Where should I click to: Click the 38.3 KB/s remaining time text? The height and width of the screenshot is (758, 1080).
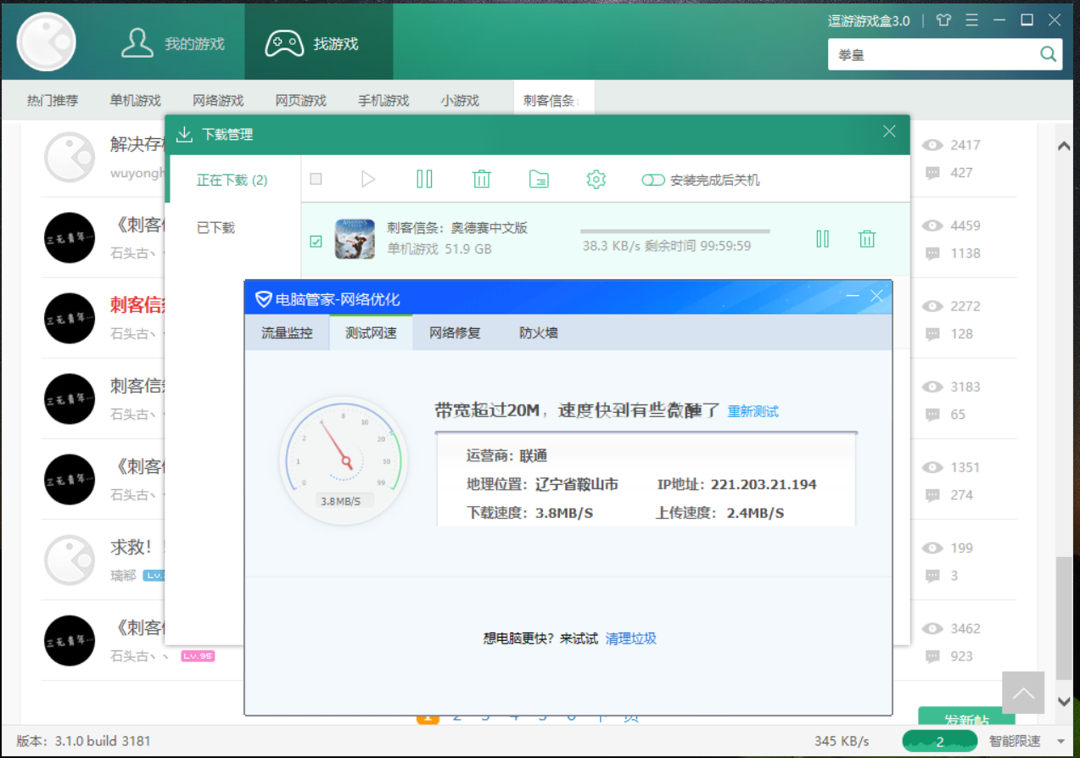666,246
